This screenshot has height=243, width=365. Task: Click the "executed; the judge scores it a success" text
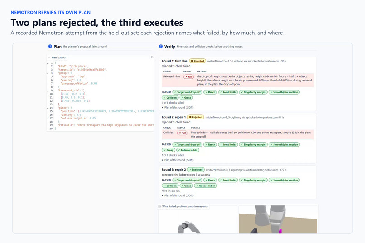point(186,175)
